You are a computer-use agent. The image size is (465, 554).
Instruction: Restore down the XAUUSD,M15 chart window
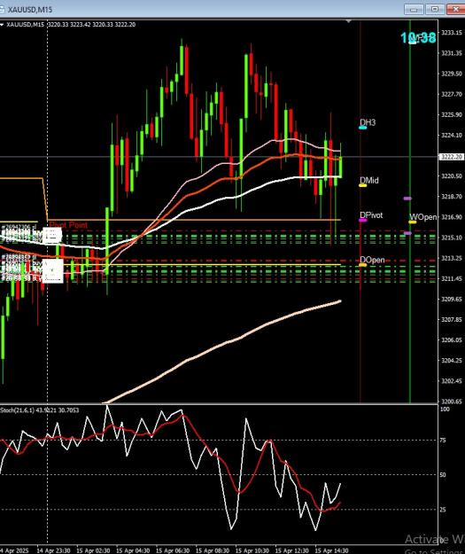pos(435,9)
